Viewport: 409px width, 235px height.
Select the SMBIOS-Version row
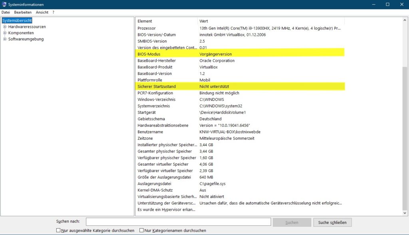tap(240, 41)
